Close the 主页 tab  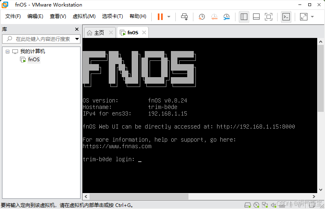pyautogui.click(x=111, y=33)
